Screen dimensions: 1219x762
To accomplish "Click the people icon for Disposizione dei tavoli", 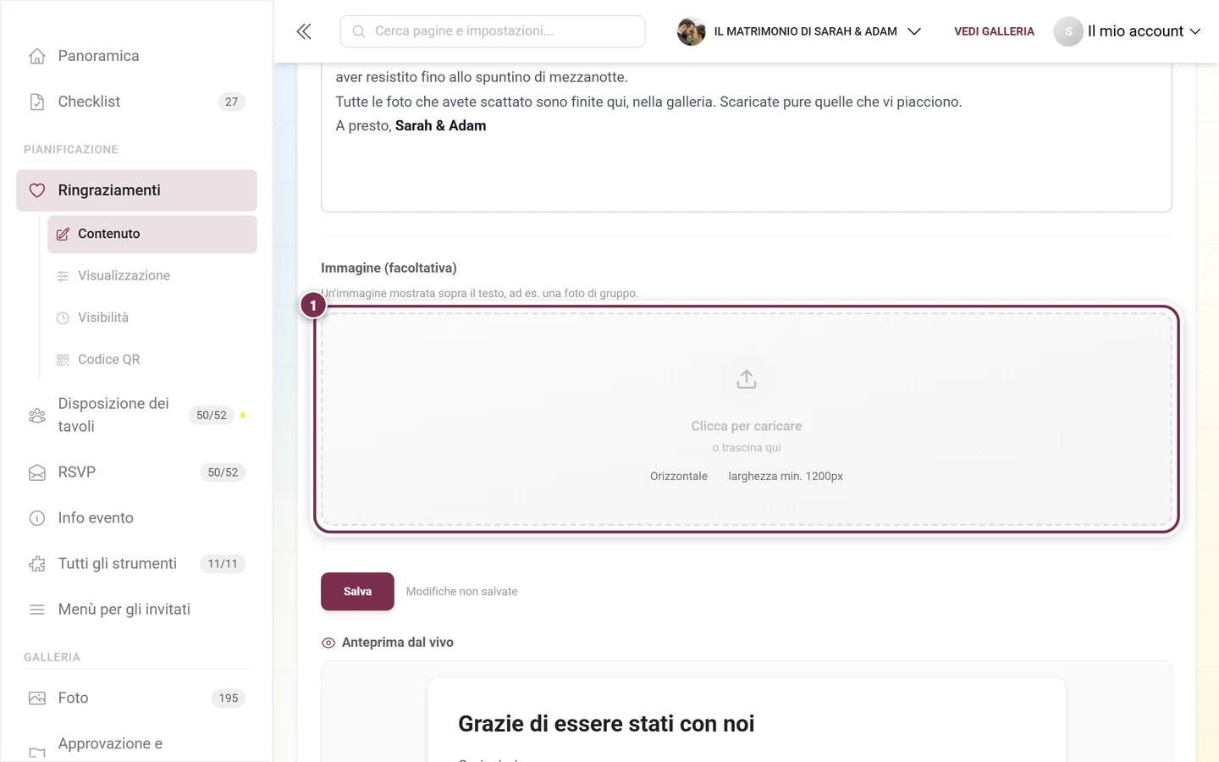I will (37, 416).
